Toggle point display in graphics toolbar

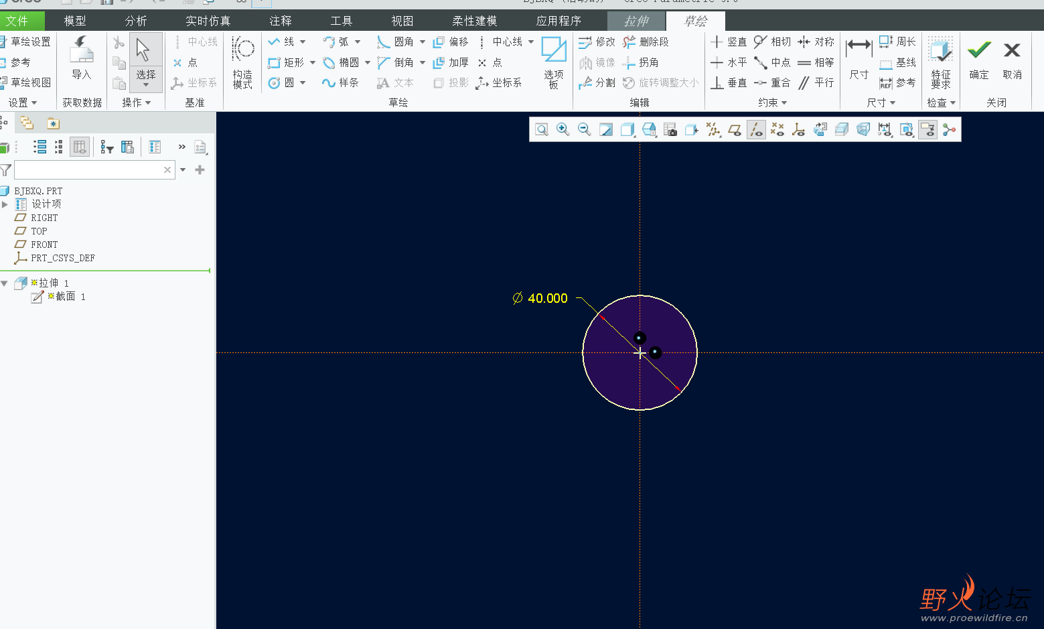pos(777,129)
